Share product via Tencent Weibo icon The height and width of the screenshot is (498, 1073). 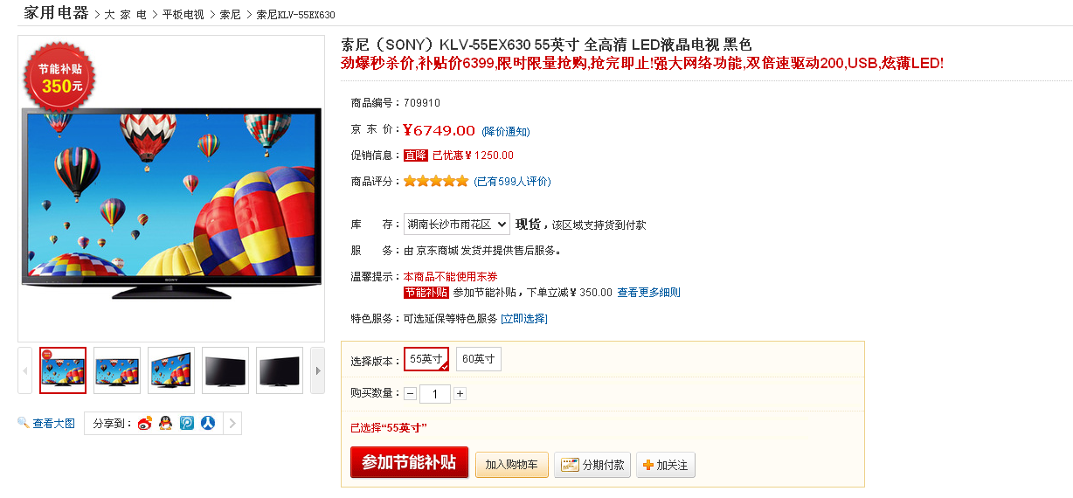[187, 424]
